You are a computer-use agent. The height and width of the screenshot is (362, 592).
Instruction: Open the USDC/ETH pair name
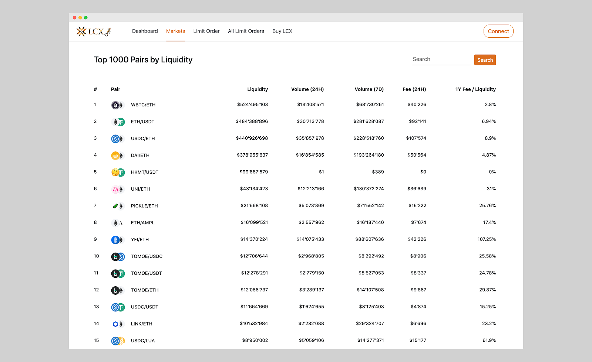(143, 139)
